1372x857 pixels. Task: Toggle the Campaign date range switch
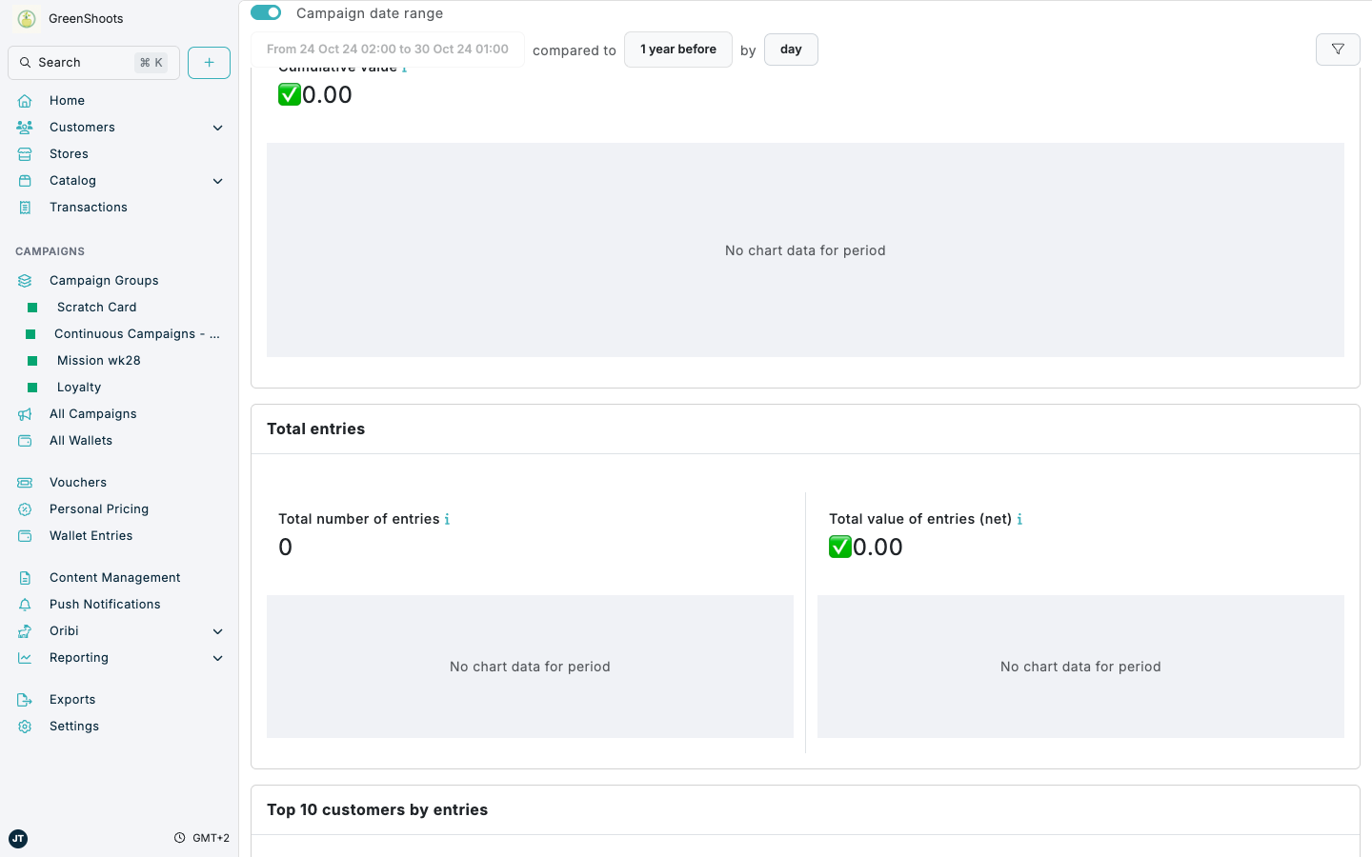point(266,12)
